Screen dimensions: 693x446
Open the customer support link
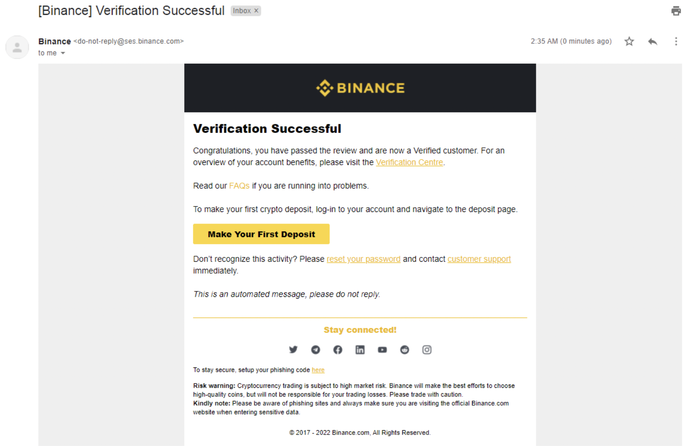tap(479, 259)
